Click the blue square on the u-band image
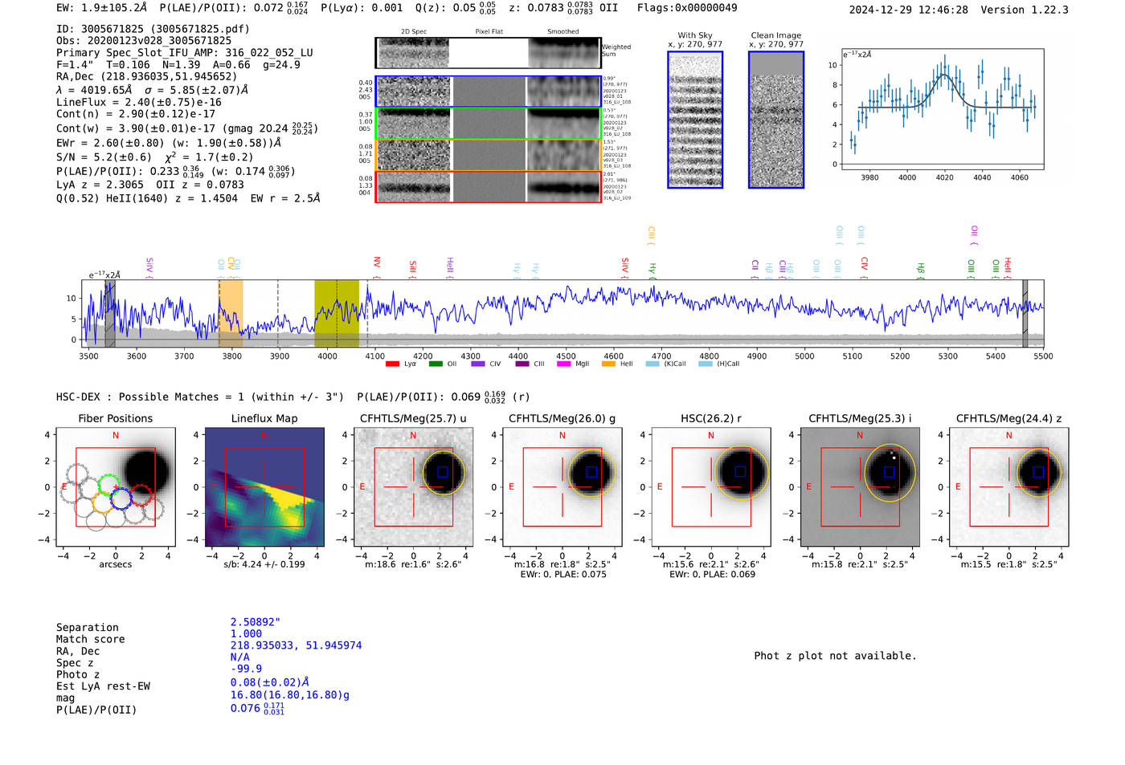Screen dimensions: 1125x765 (442, 472)
